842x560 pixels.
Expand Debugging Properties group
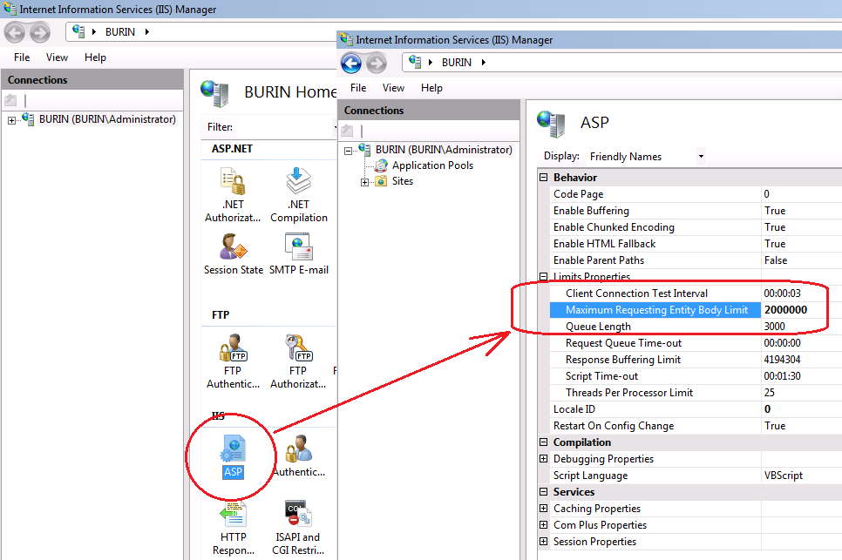tap(543, 459)
